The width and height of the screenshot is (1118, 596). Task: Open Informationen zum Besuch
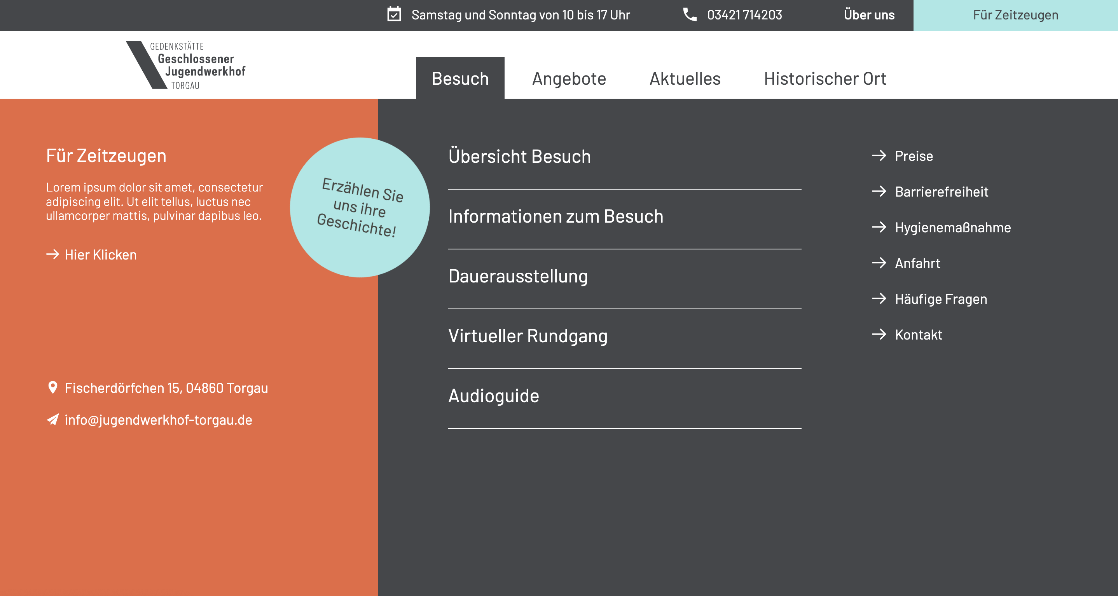pyautogui.click(x=556, y=216)
